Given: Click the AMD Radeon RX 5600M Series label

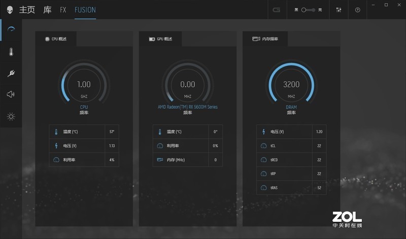Looking at the screenshot, I should pos(188,107).
